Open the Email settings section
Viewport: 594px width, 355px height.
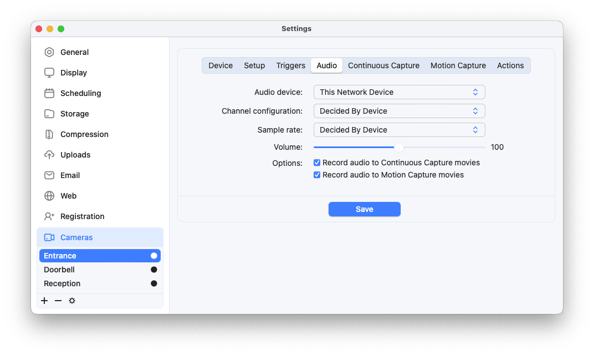tap(69, 175)
